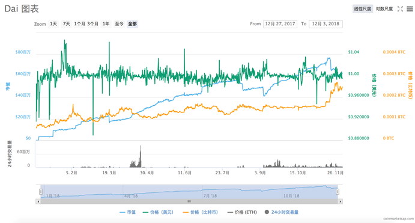Viewport: 415px width, 223px height.
Task: Toggle 市值 market cap series in legend
Action: [127, 212]
